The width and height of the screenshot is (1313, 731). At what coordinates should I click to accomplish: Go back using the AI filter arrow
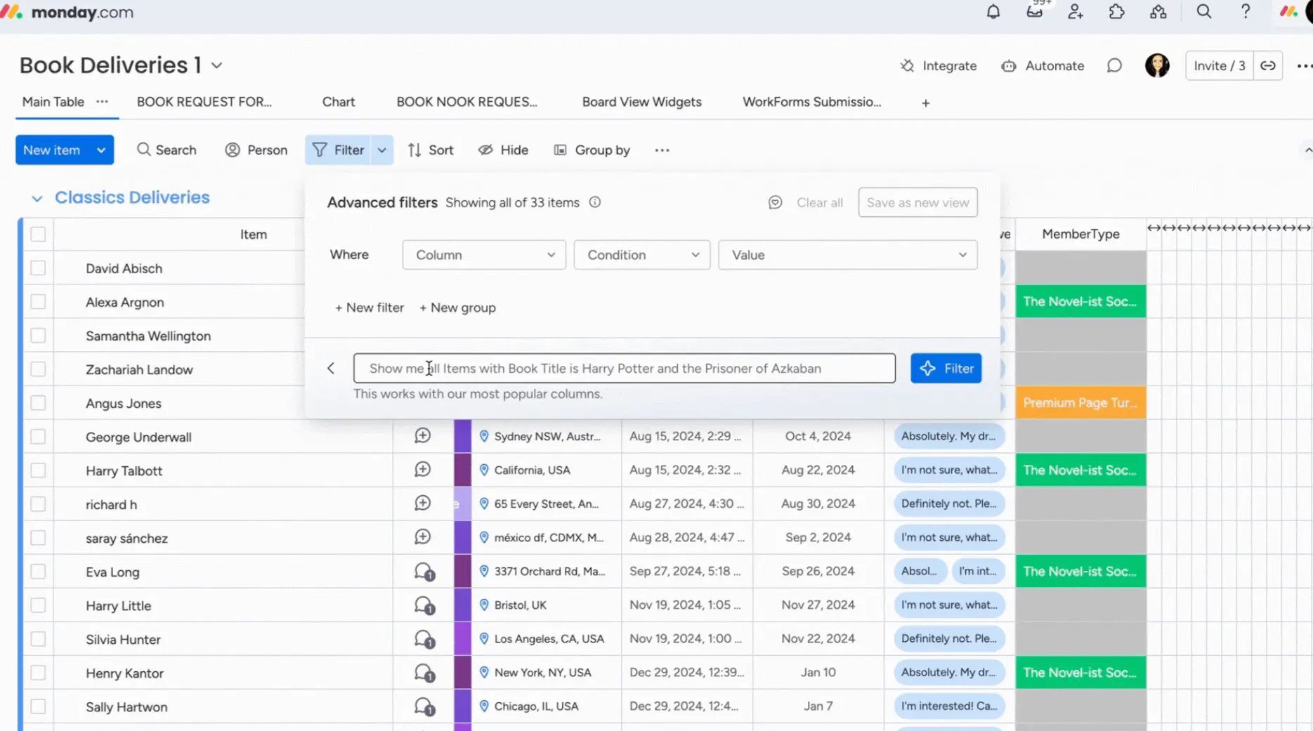tap(331, 369)
